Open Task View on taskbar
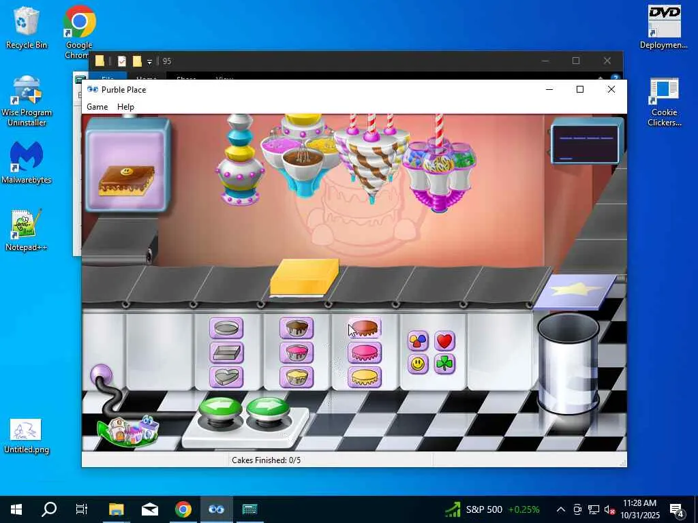Screen dimensions: 698x523 click(82, 509)
